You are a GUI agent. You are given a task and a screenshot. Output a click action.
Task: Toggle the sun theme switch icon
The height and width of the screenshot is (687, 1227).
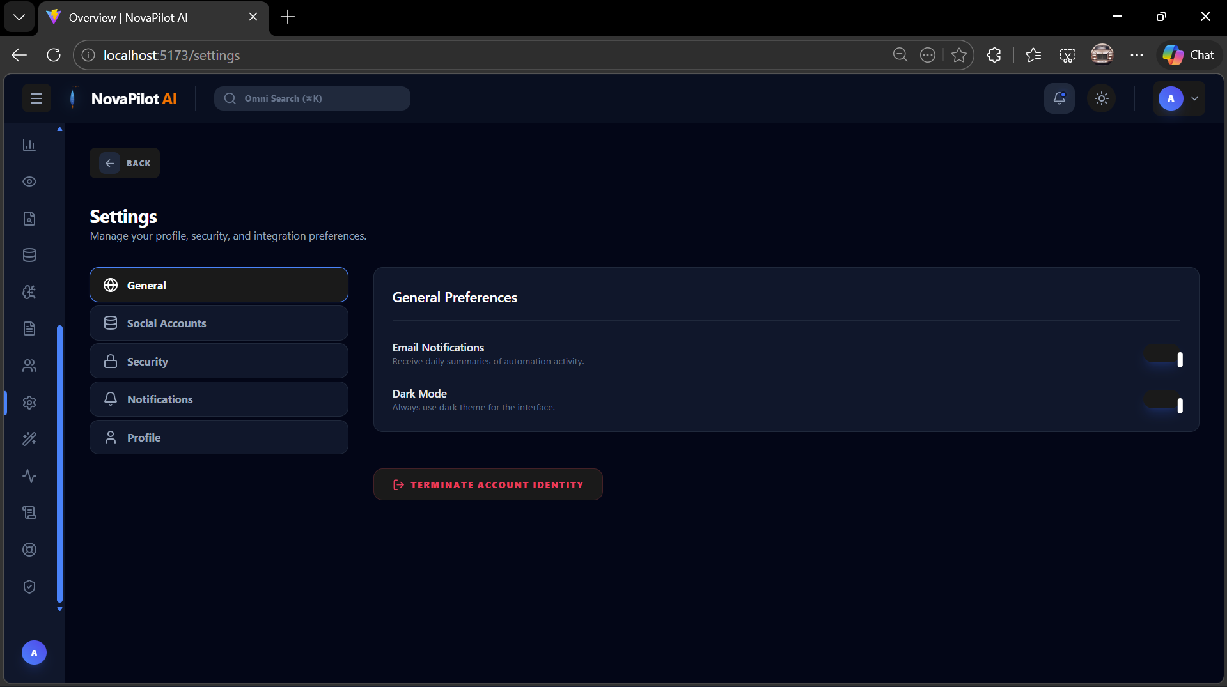coord(1102,98)
